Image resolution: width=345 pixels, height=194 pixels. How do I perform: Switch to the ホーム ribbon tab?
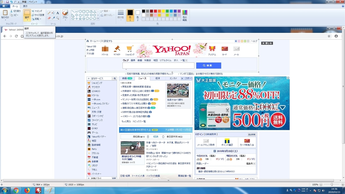tap(15, 6)
